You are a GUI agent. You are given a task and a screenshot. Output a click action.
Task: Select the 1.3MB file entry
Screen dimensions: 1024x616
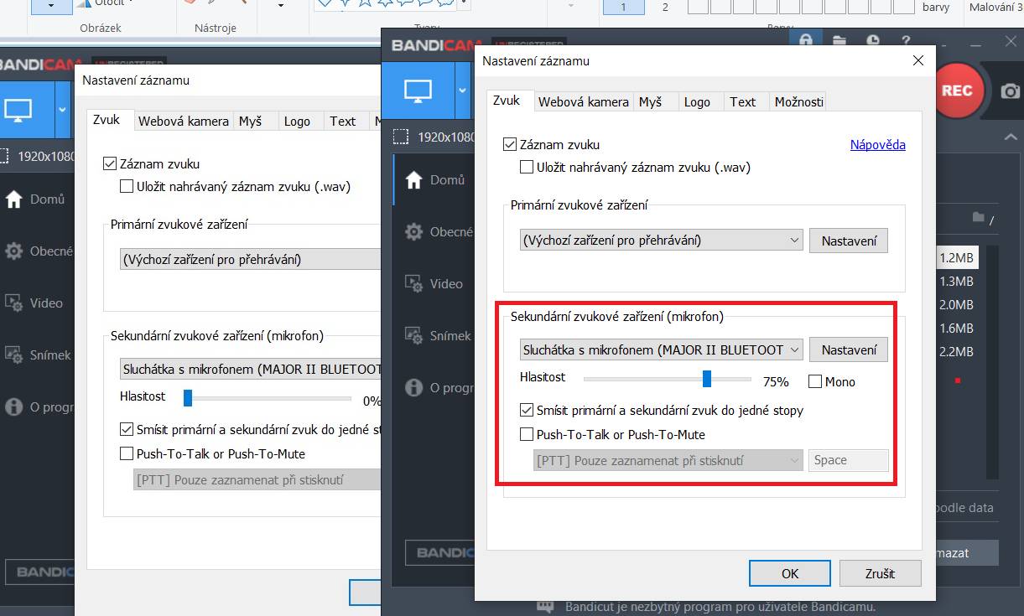pyautogui.click(x=957, y=282)
